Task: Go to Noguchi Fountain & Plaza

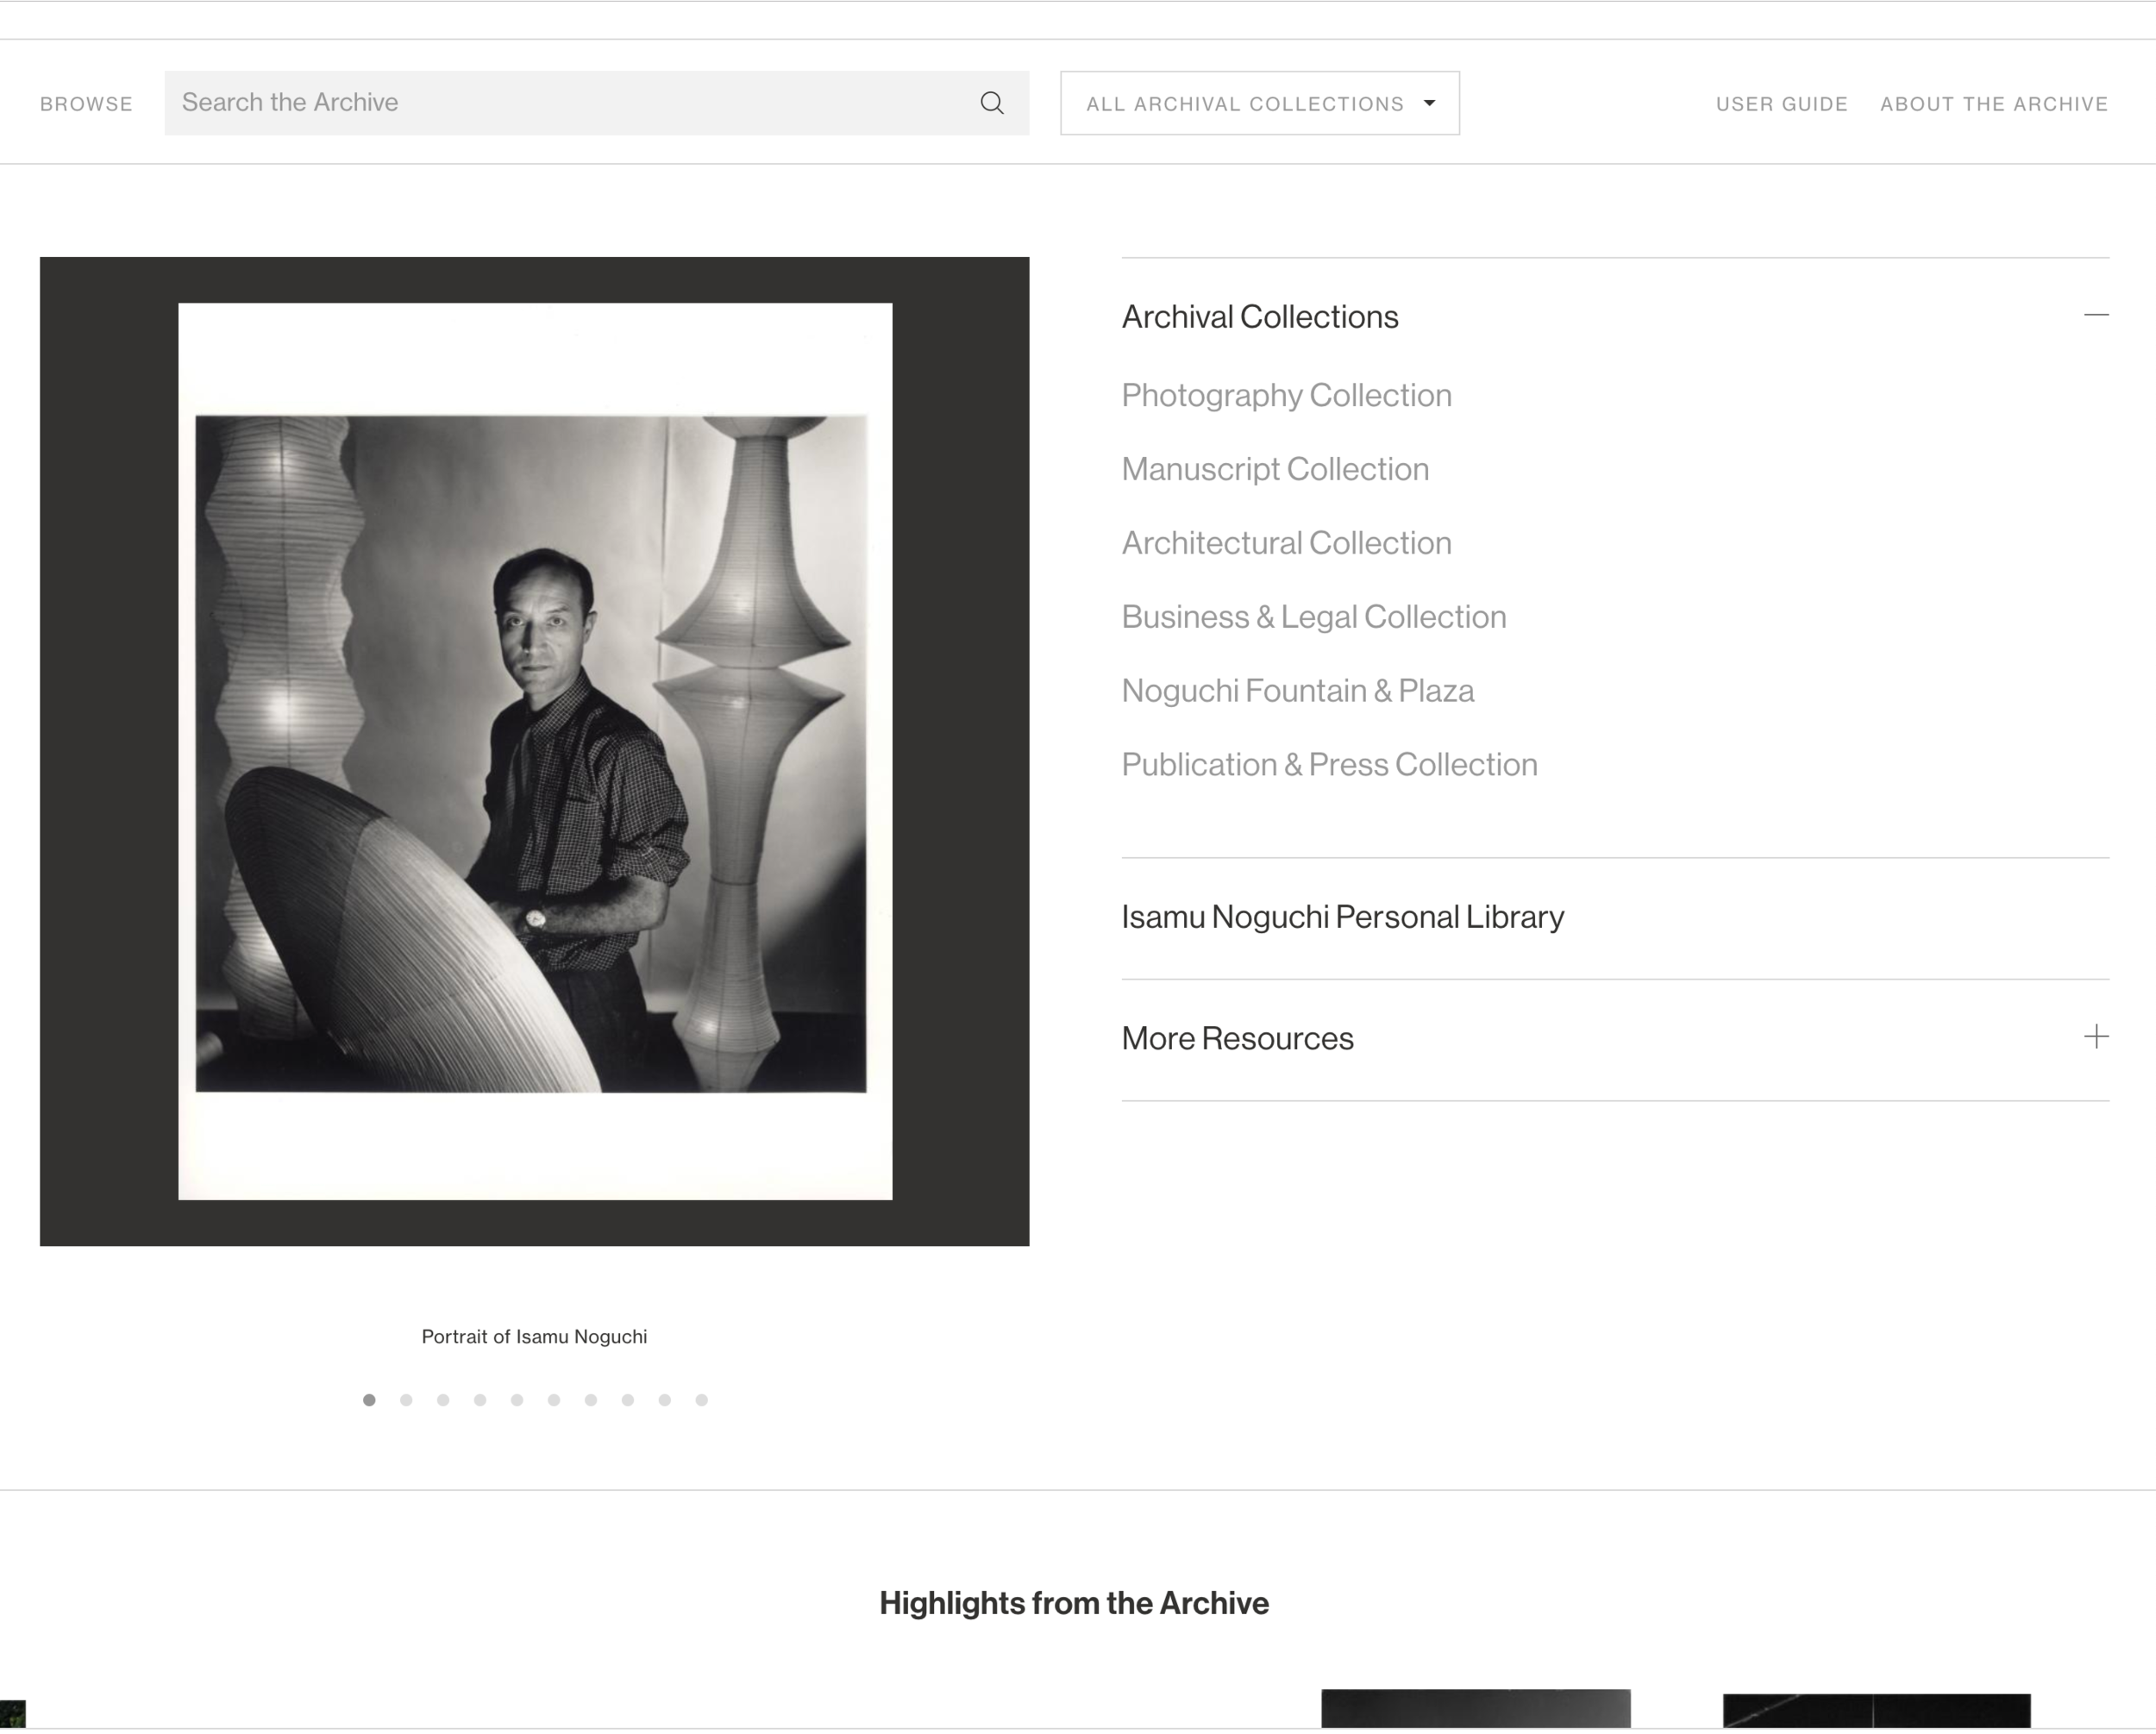Action: 1298,691
